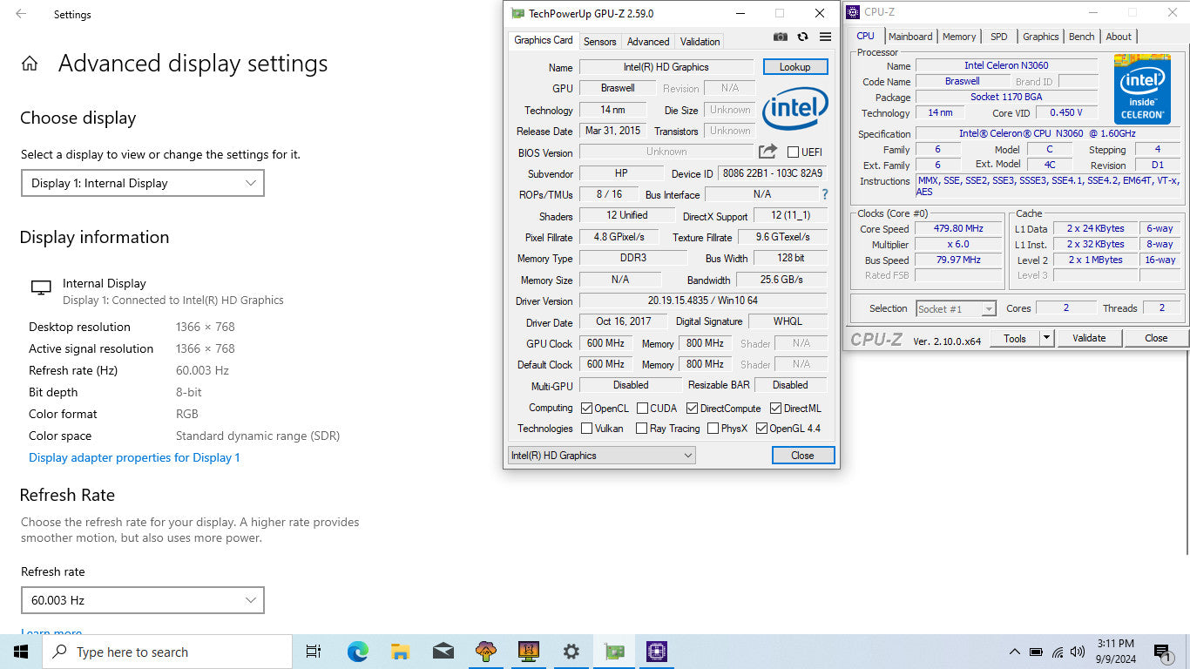The image size is (1190, 669).
Task: Open the Socket #1 selection dropdown in CPU-Z
Action: pos(956,308)
